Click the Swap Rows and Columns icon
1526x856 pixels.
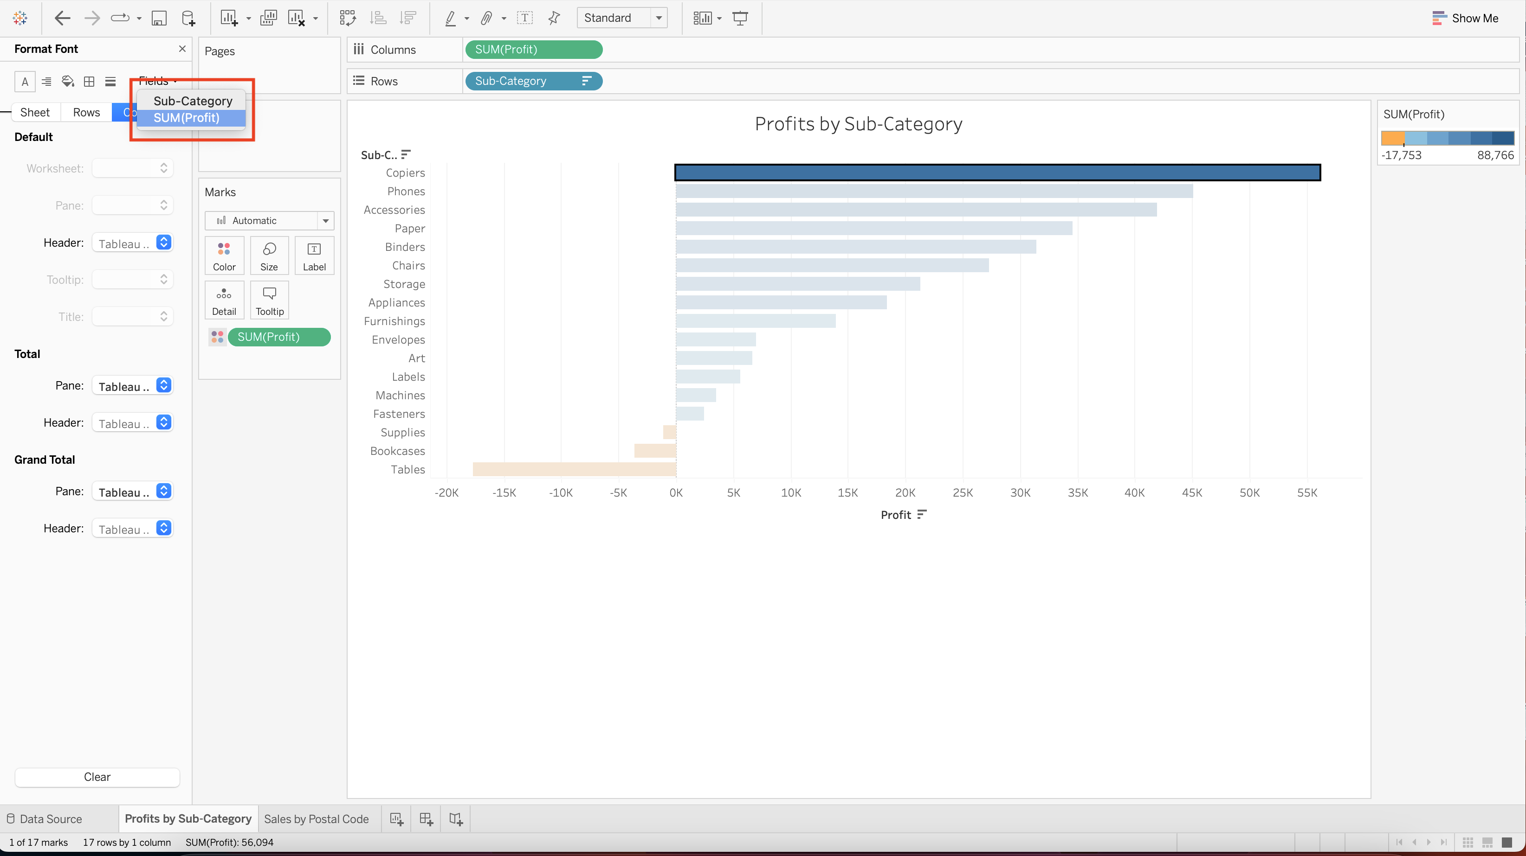tap(348, 19)
